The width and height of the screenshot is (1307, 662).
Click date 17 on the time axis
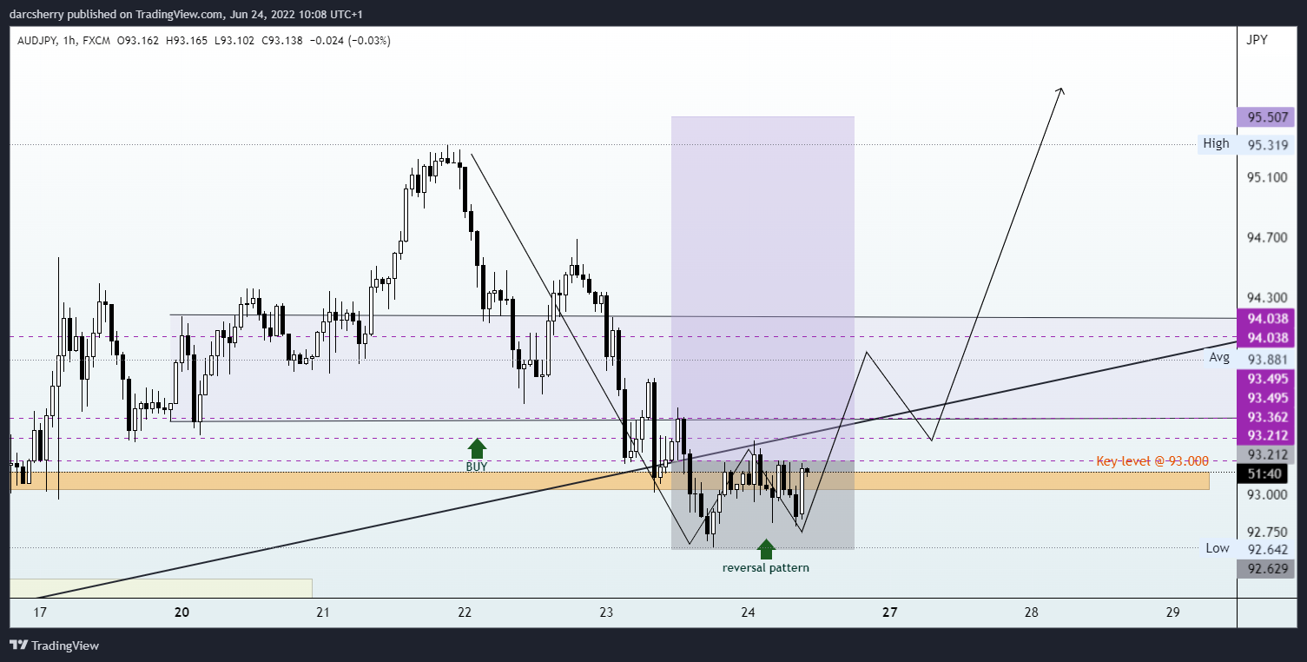click(x=39, y=612)
